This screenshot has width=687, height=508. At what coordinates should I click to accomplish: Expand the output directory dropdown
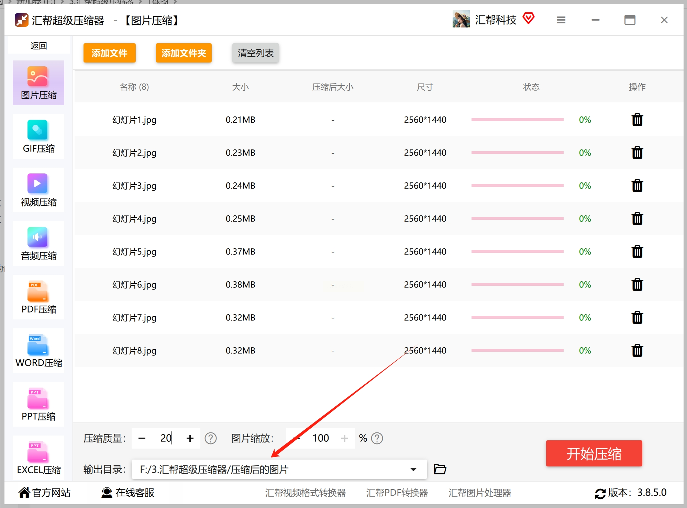(413, 469)
